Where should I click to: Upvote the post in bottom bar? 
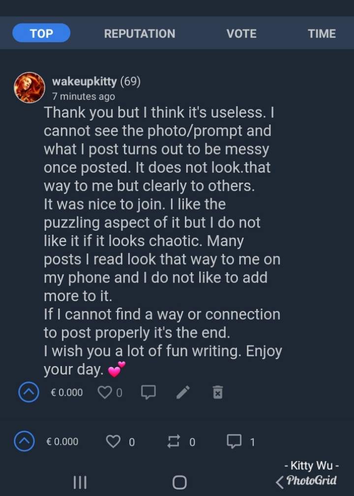(25, 441)
